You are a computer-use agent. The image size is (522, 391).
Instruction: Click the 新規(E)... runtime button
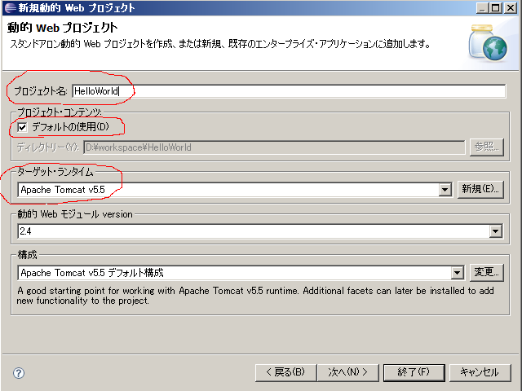[480, 189]
